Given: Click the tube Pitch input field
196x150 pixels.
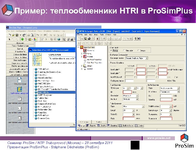Looking at the screenshot, I should [x=129, y=118].
